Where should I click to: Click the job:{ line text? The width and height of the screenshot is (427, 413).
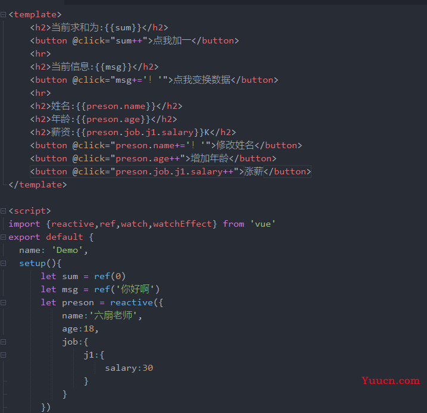click(x=75, y=342)
